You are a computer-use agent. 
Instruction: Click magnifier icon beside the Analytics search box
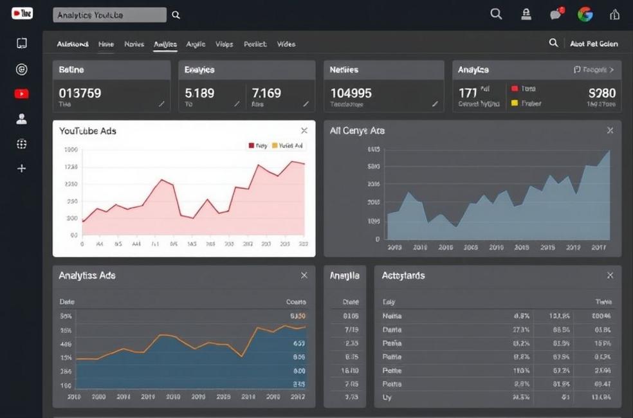tap(176, 15)
